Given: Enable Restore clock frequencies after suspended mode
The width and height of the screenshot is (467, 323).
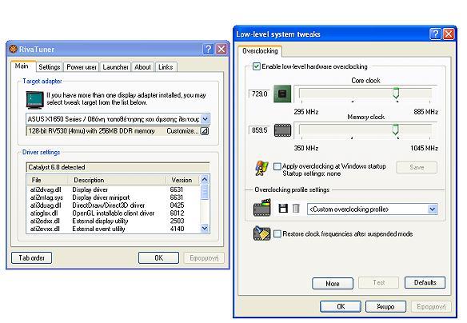Looking at the screenshot, I should point(277,233).
